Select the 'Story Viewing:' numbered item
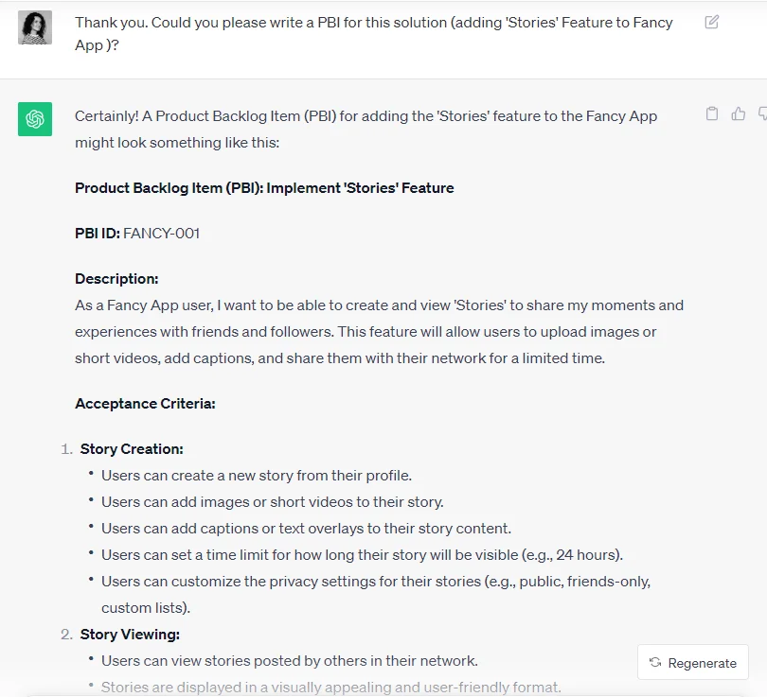 tap(130, 635)
